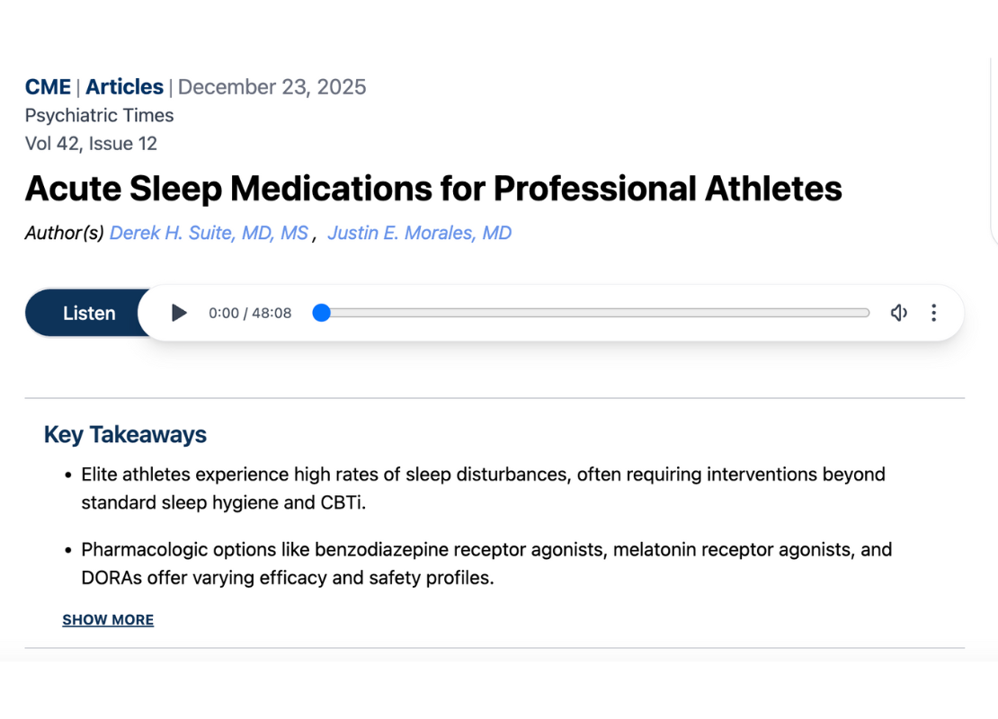
Task: Click the article title heading
Action: 433,189
